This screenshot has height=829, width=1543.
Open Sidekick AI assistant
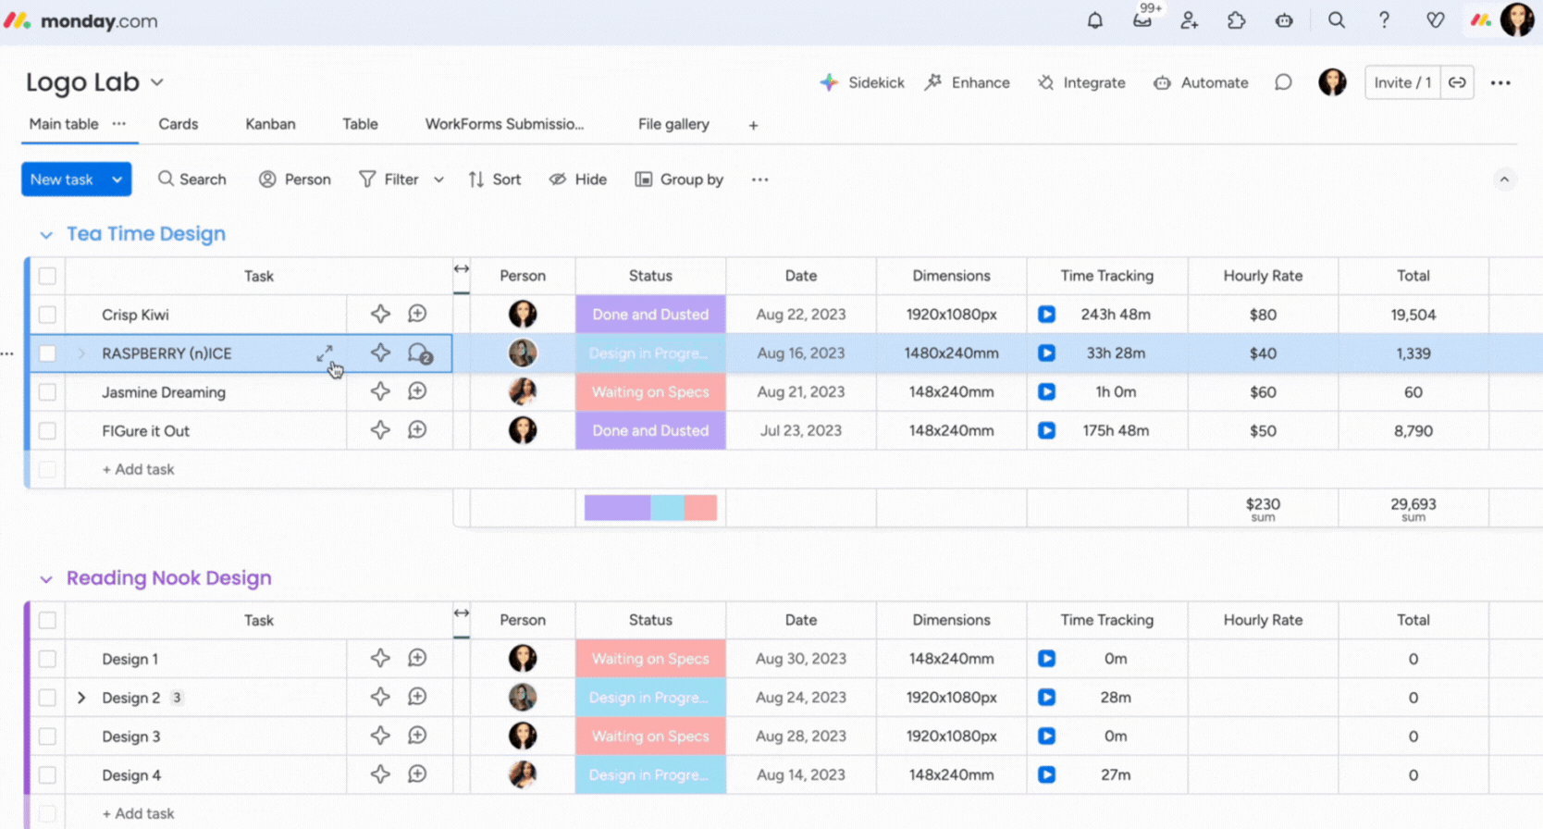click(861, 82)
